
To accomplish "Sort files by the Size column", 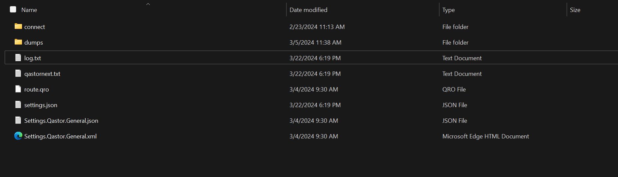I will tap(575, 10).
